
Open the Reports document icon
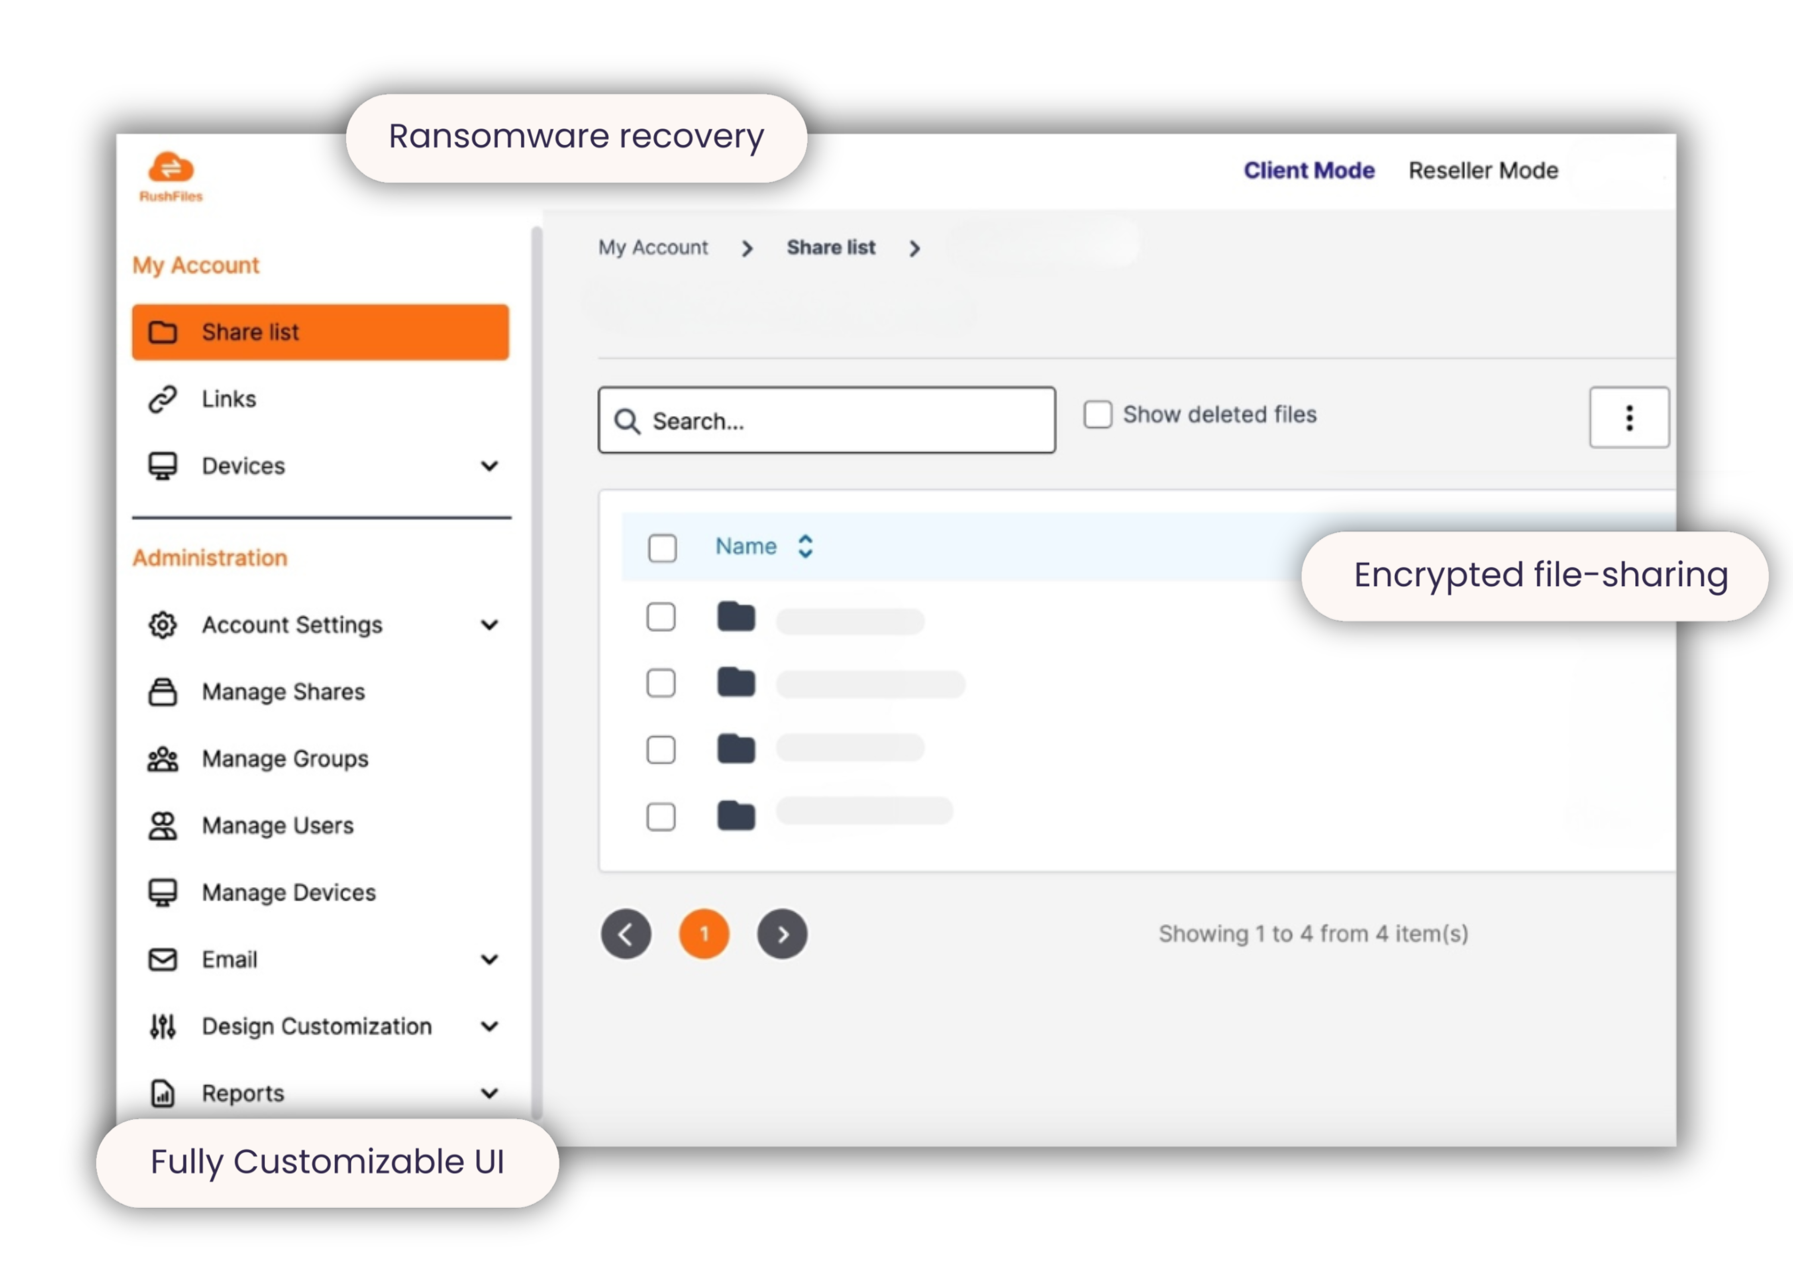tap(162, 1093)
